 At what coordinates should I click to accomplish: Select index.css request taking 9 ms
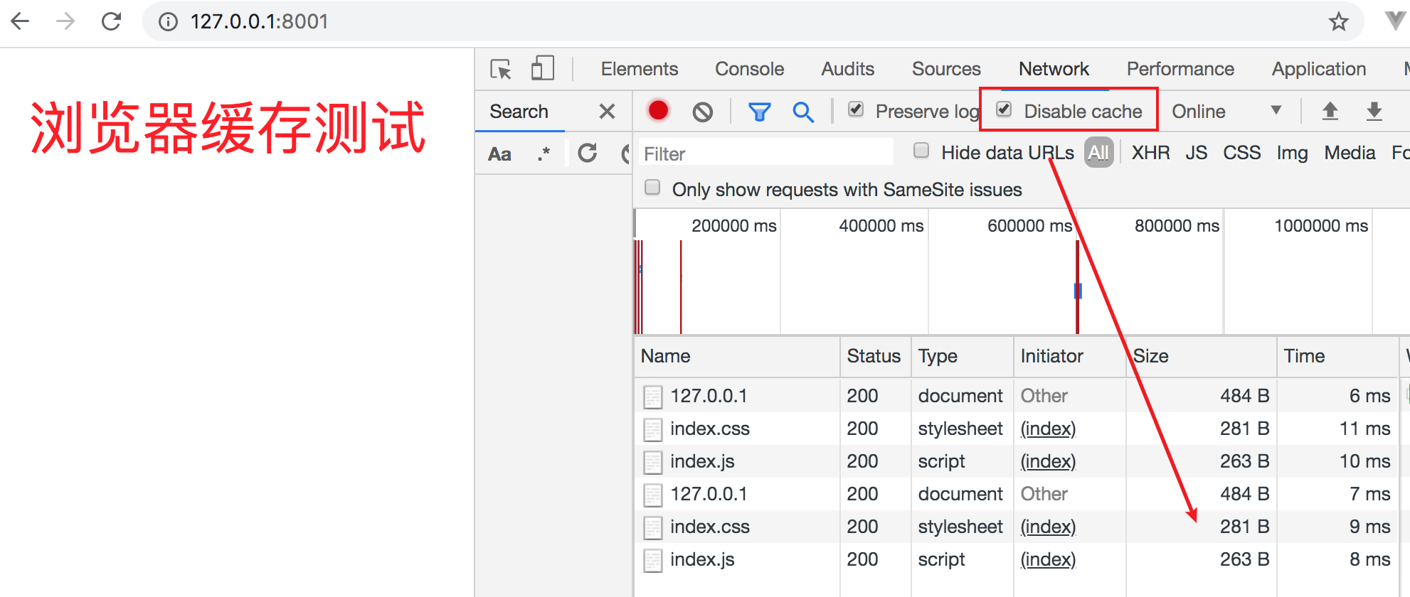710,527
